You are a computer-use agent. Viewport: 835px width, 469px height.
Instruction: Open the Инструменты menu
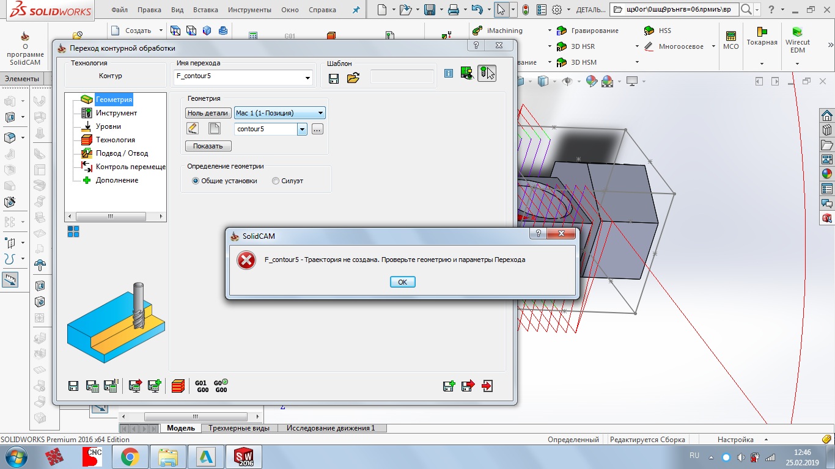pos(249,10)
